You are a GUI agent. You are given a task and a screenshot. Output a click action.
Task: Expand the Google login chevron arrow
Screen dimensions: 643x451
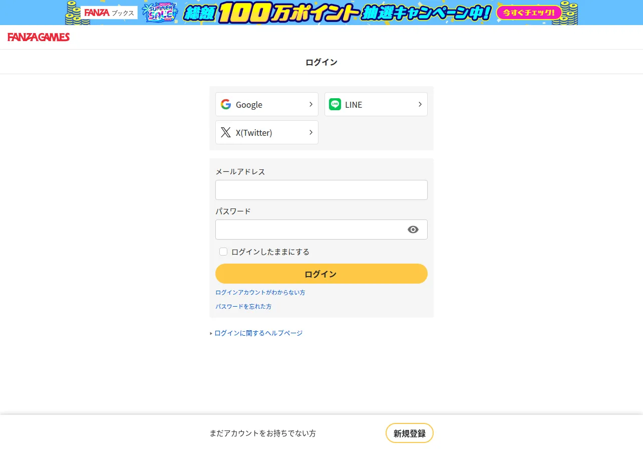(x=311, y=104)
